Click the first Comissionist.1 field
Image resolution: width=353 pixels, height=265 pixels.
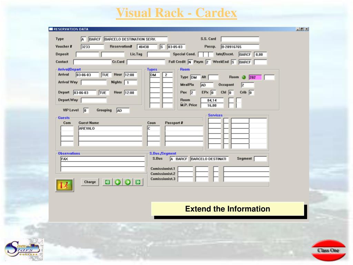click(185, 169)
